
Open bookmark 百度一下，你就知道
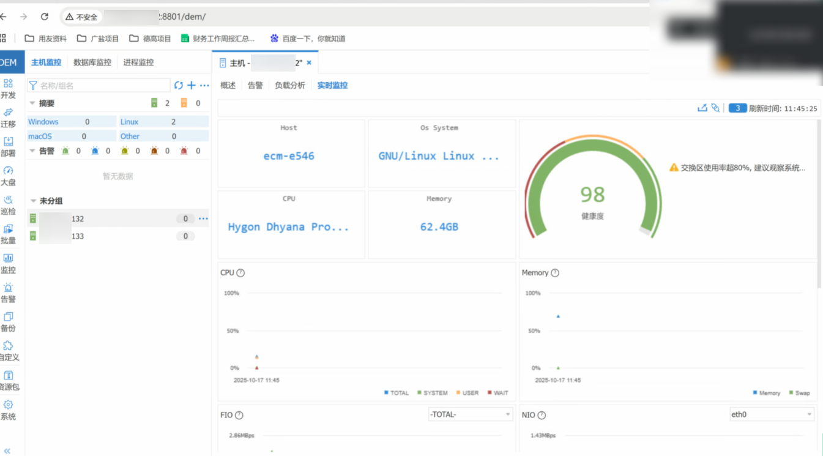click(x=308, y=39)
